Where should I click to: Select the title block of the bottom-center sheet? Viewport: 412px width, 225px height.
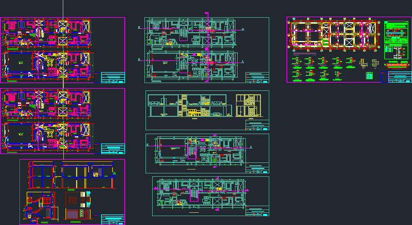click(x=257, y=211)
